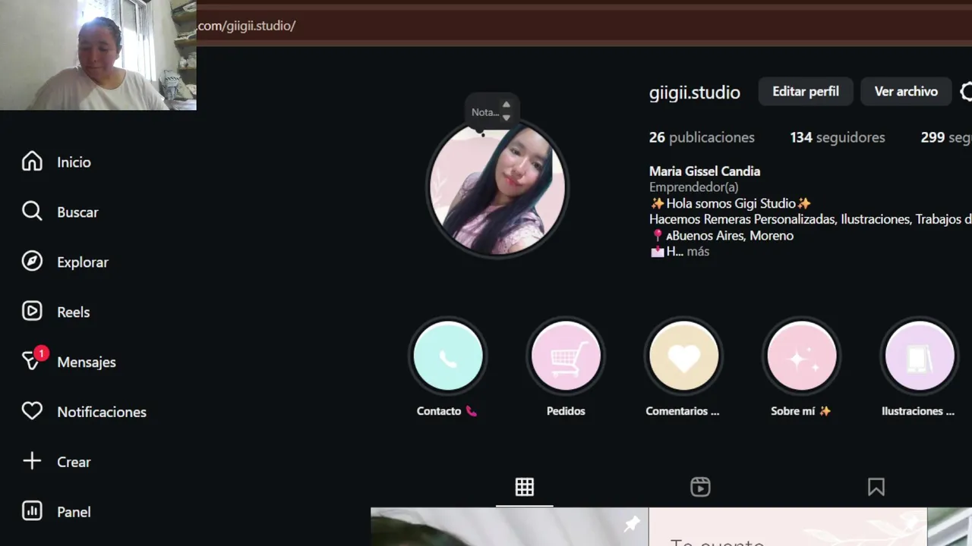Click the Emprendedor(a) category text
972x546 pixels.
(x=693, y=187)
